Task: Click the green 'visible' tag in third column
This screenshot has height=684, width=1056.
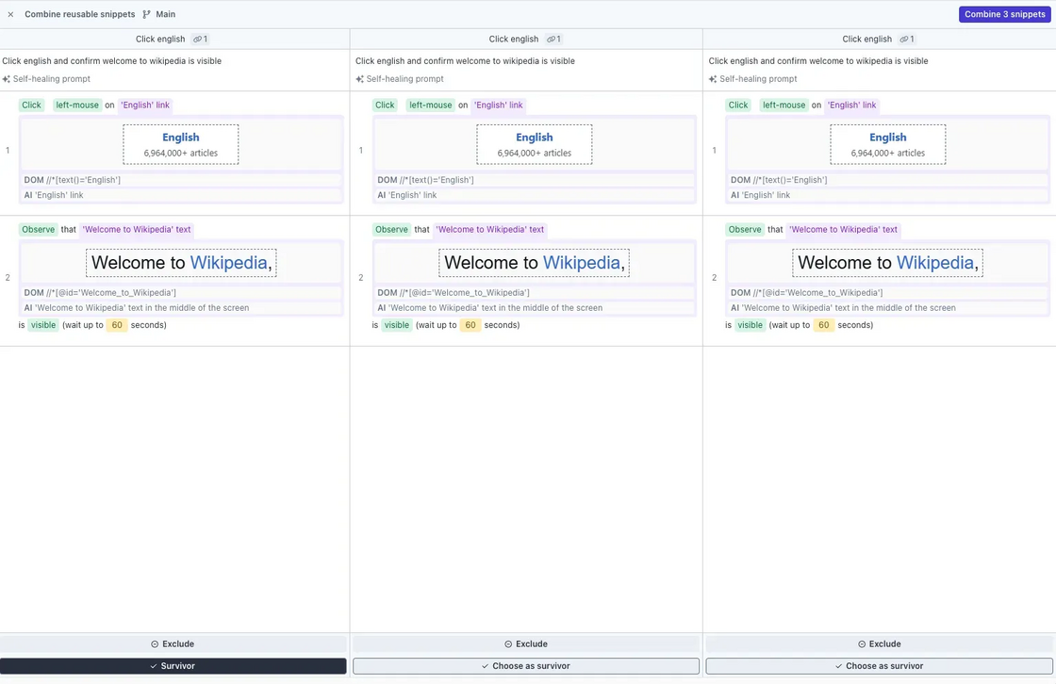Action: (x=750, y=325)
